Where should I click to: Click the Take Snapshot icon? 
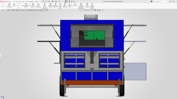pos(87,4)
